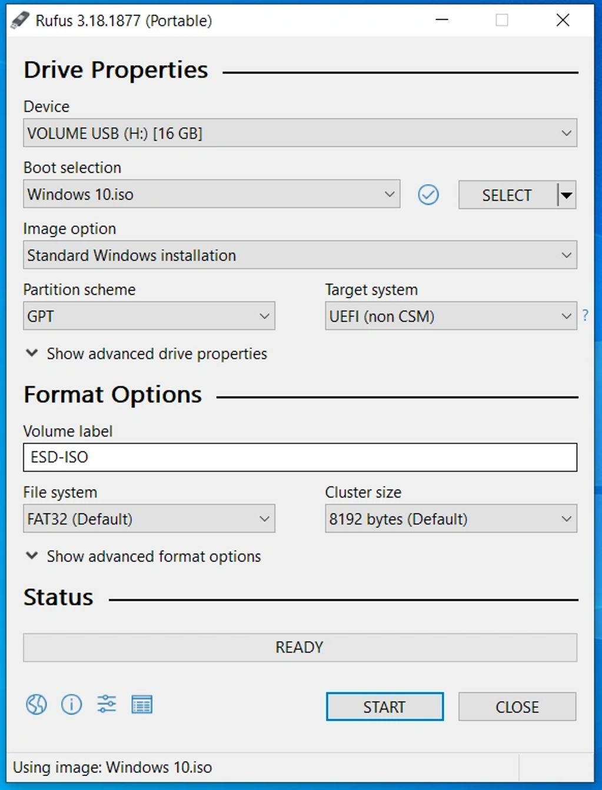Click the START button
The width and height of the screenshot is (602, 790).
(385, 706)
